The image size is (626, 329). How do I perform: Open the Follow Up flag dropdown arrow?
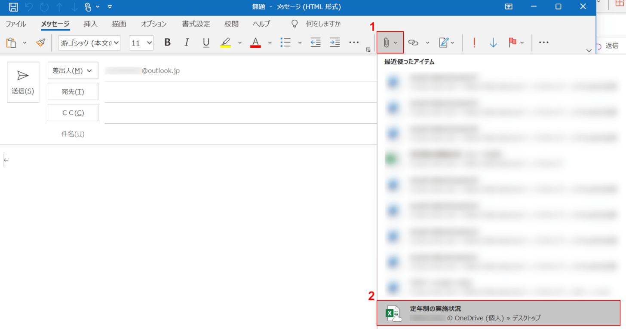(x=522, y=43)
